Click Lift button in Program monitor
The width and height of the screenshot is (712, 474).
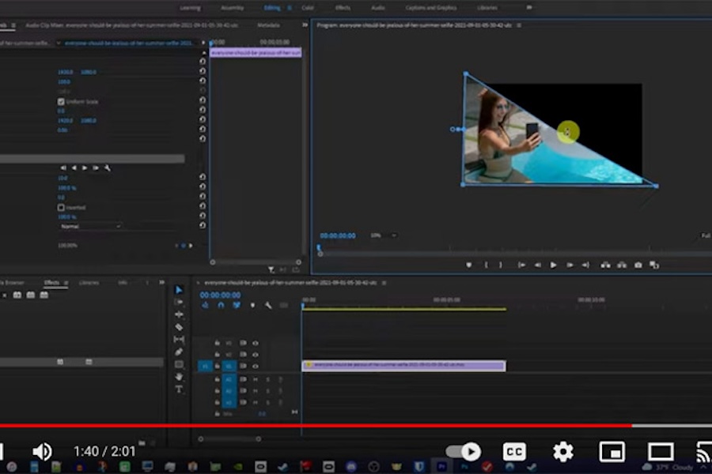(x=605, y=265)
